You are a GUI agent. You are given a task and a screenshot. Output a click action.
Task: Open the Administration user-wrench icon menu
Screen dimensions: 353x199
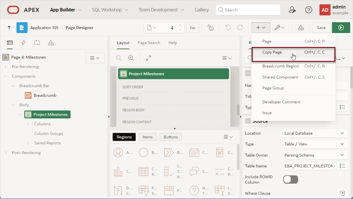click(292, 10)
